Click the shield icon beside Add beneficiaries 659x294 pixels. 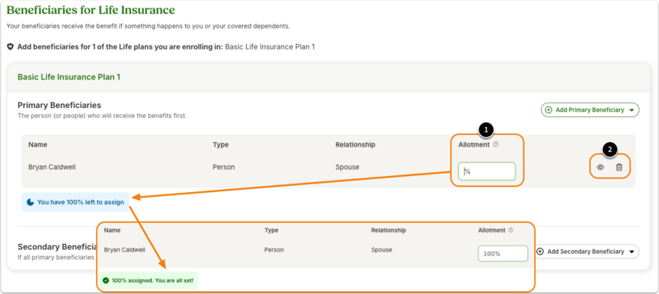(x=11, y=47)
